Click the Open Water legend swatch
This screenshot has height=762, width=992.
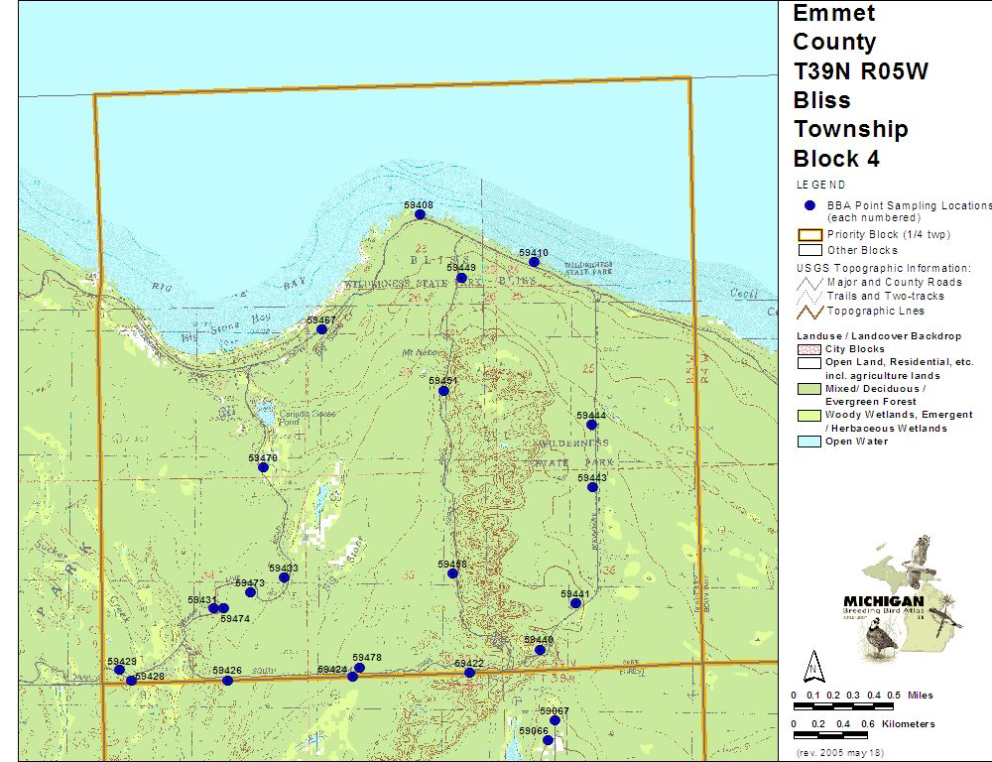pos(809,442)
